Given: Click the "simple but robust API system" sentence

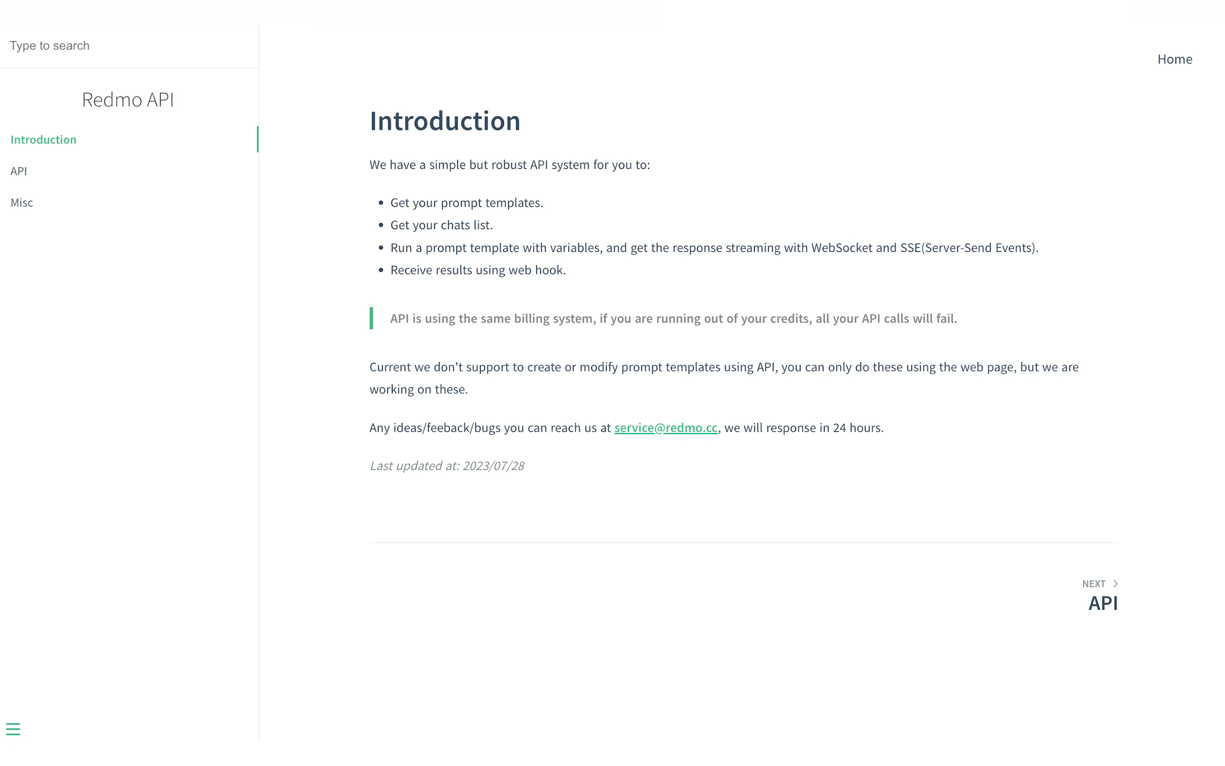Looking at the screenshot, I should point(509,164).
